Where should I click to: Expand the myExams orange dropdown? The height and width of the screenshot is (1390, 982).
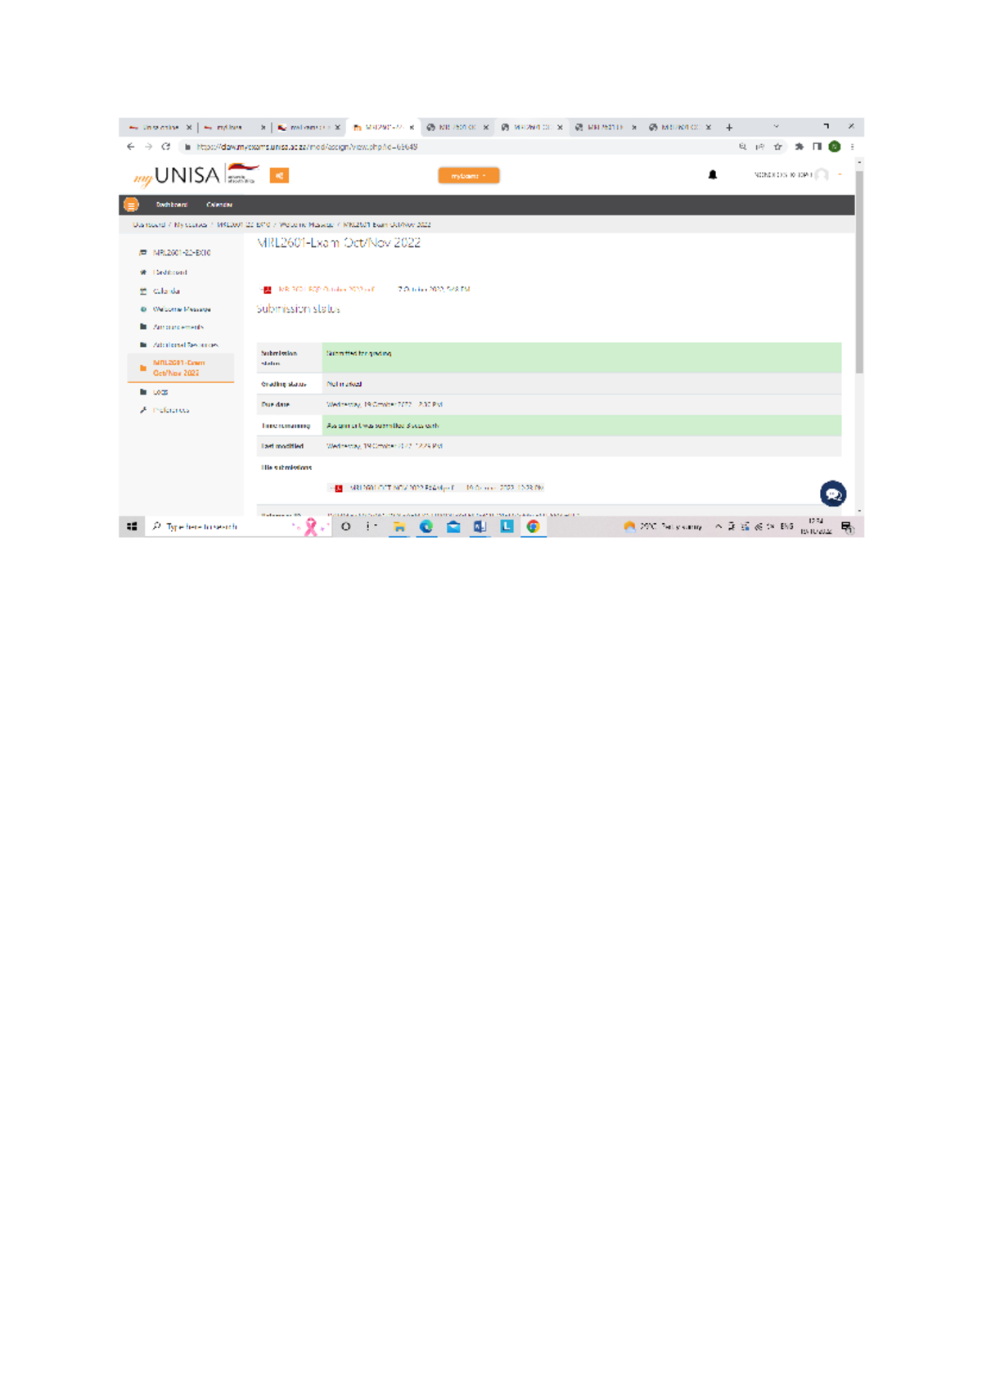pyautogui.click(x=468, y=176)
